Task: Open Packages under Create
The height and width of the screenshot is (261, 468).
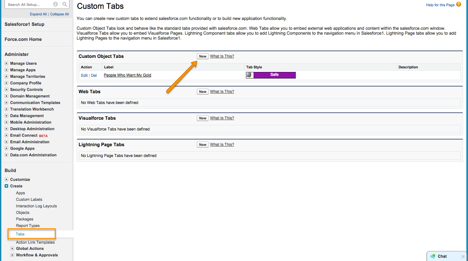Action: [25, 219]
